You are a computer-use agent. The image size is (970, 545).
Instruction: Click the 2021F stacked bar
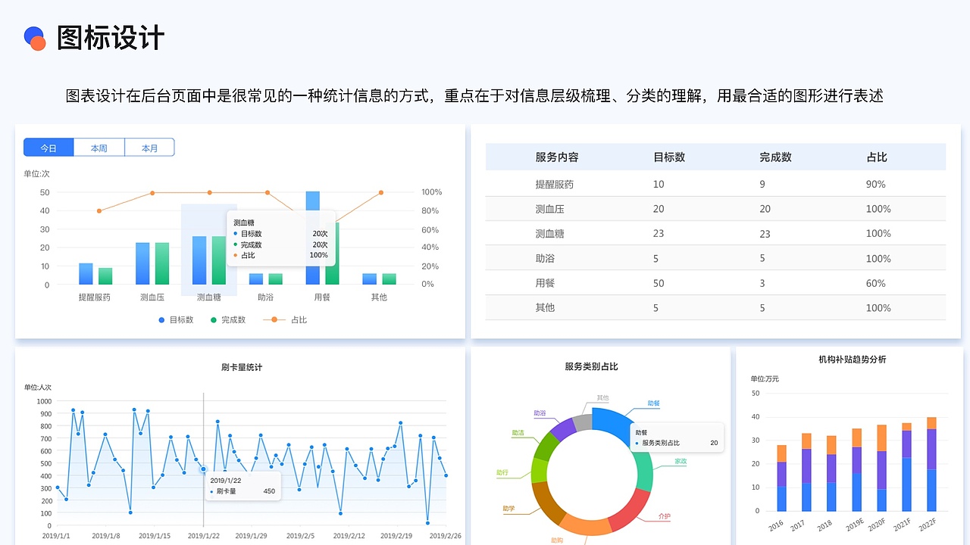(x=906, y=467)
